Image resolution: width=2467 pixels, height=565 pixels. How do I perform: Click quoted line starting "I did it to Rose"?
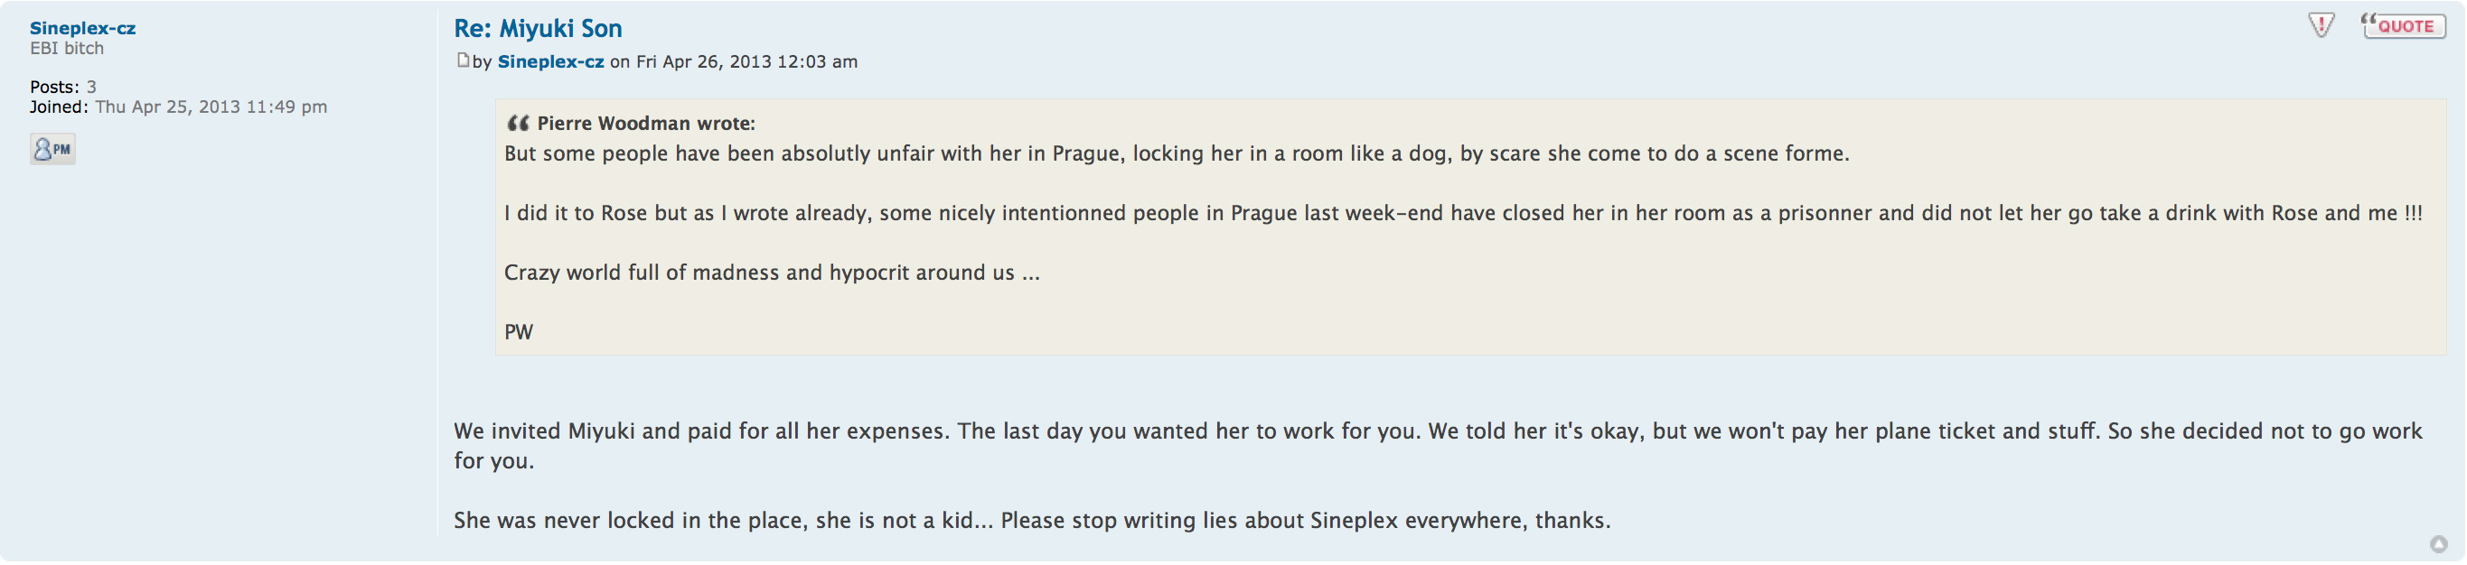[1462, 213]
